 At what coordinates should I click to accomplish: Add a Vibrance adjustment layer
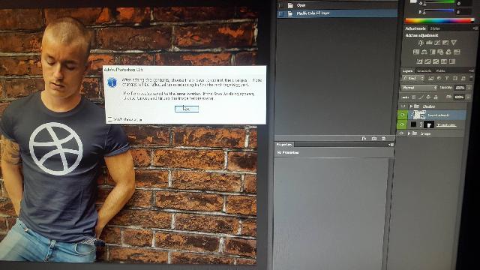(454, 43)
